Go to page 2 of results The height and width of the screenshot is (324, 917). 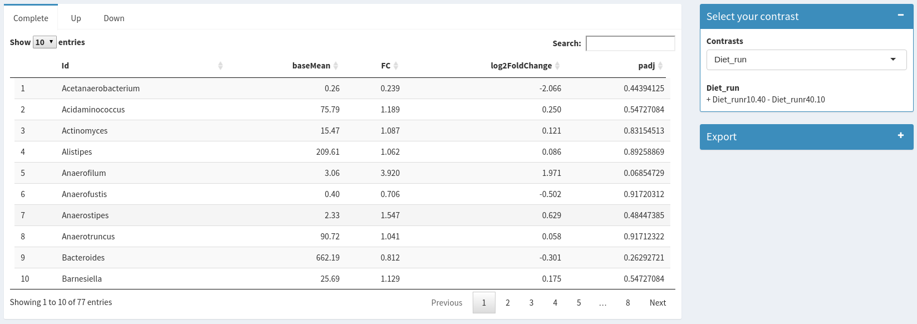click(507, 303)
